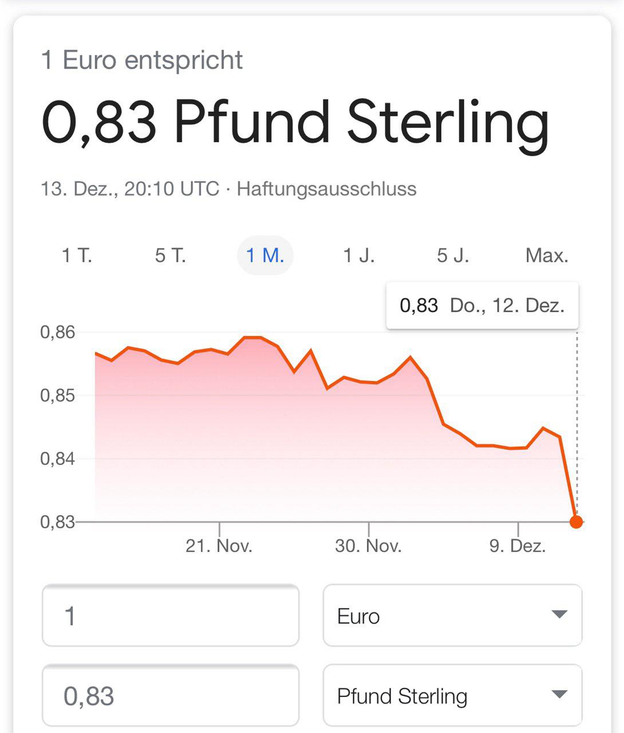Click the Pfund Sterling amount field
The height and width of the screenshot is (733, 624).
pos(171,696)
